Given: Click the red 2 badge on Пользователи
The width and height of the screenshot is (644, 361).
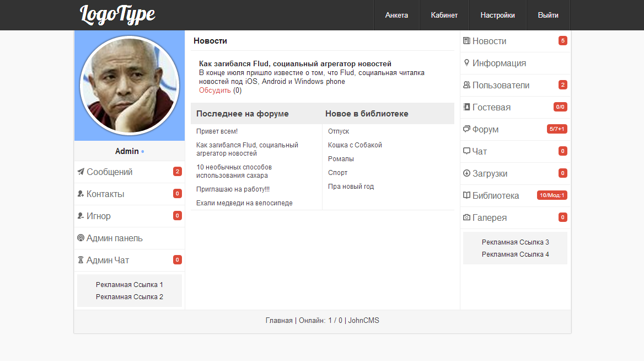Looking at the screenshot, I should (563, 84).
